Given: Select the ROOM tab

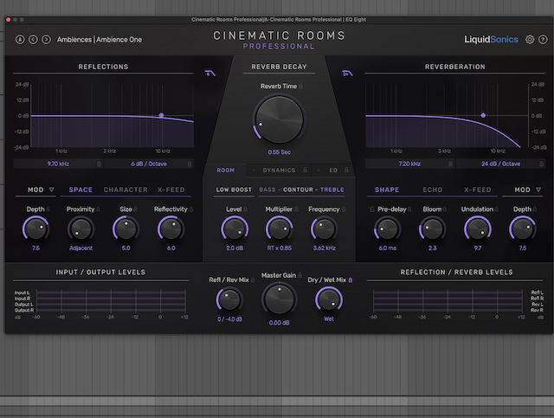Looking at the screenshot, I should tap(225, 170).
